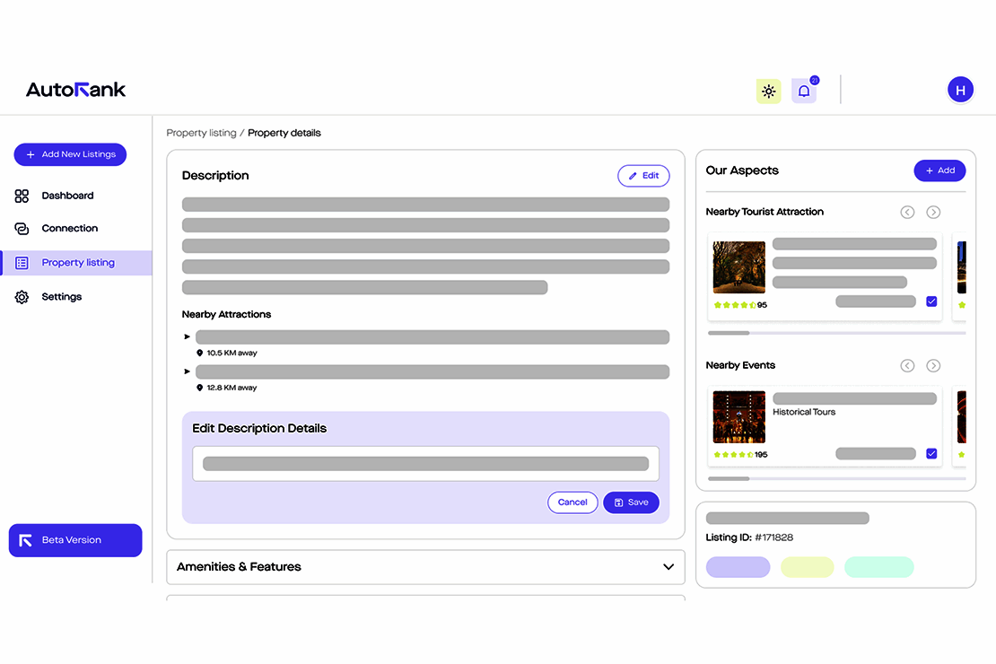Open Settings via the gear icon
Viewport: 996px width, 664px height.
coord(22,296)
